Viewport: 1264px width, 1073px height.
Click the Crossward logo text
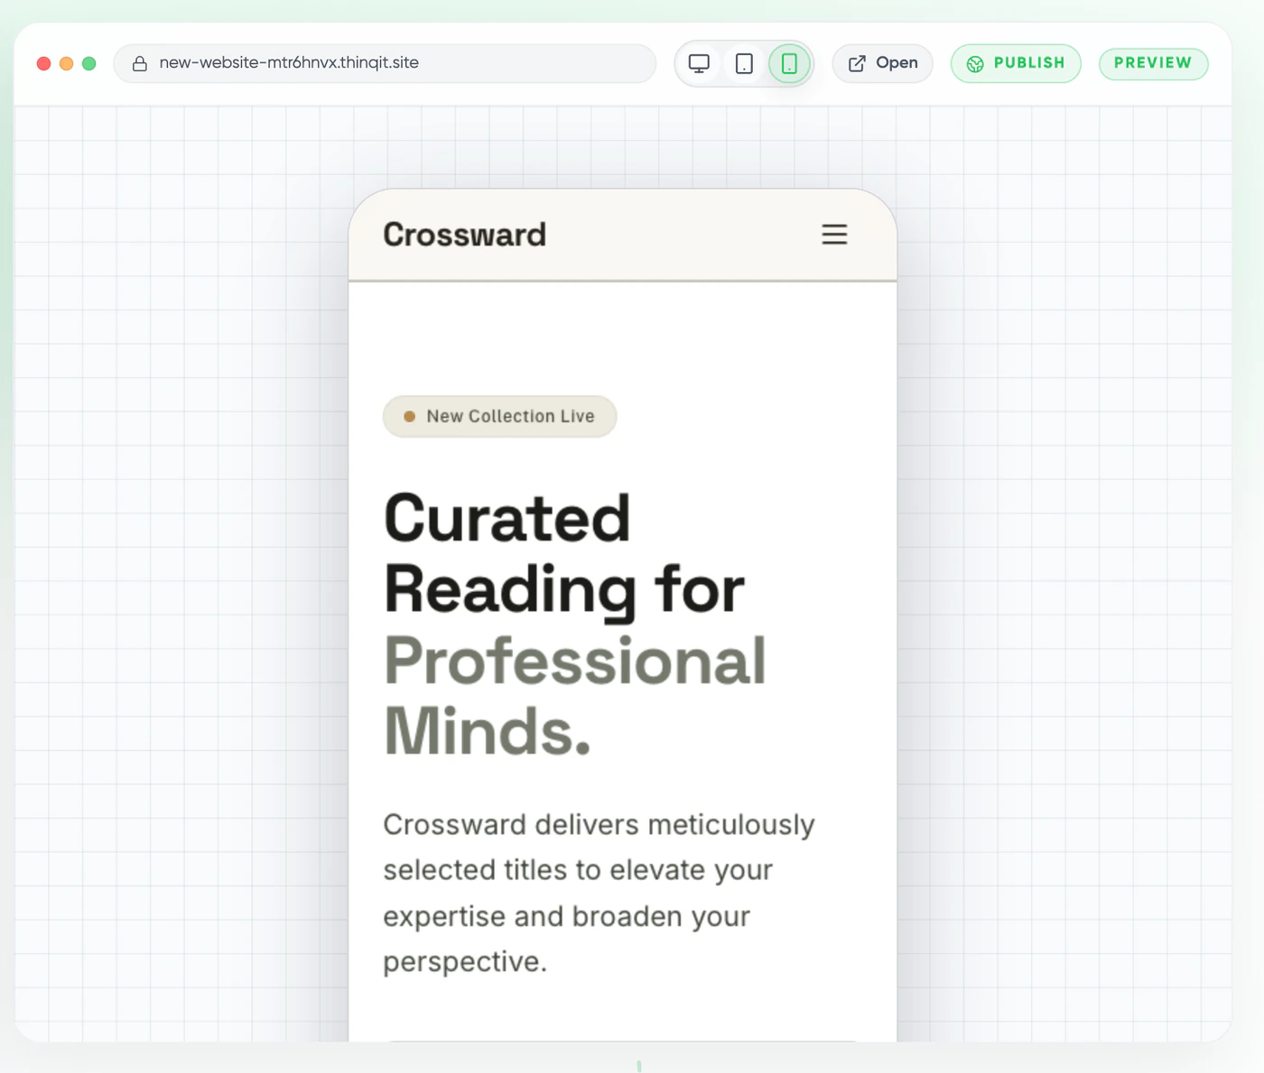(x=464, y=235)
